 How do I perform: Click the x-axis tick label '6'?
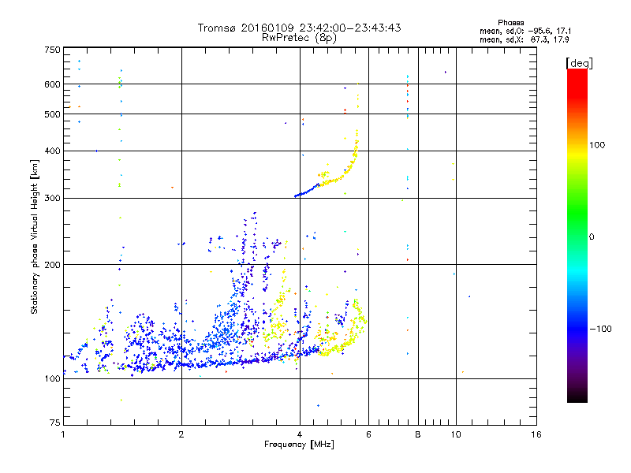[x=368, y=434]
